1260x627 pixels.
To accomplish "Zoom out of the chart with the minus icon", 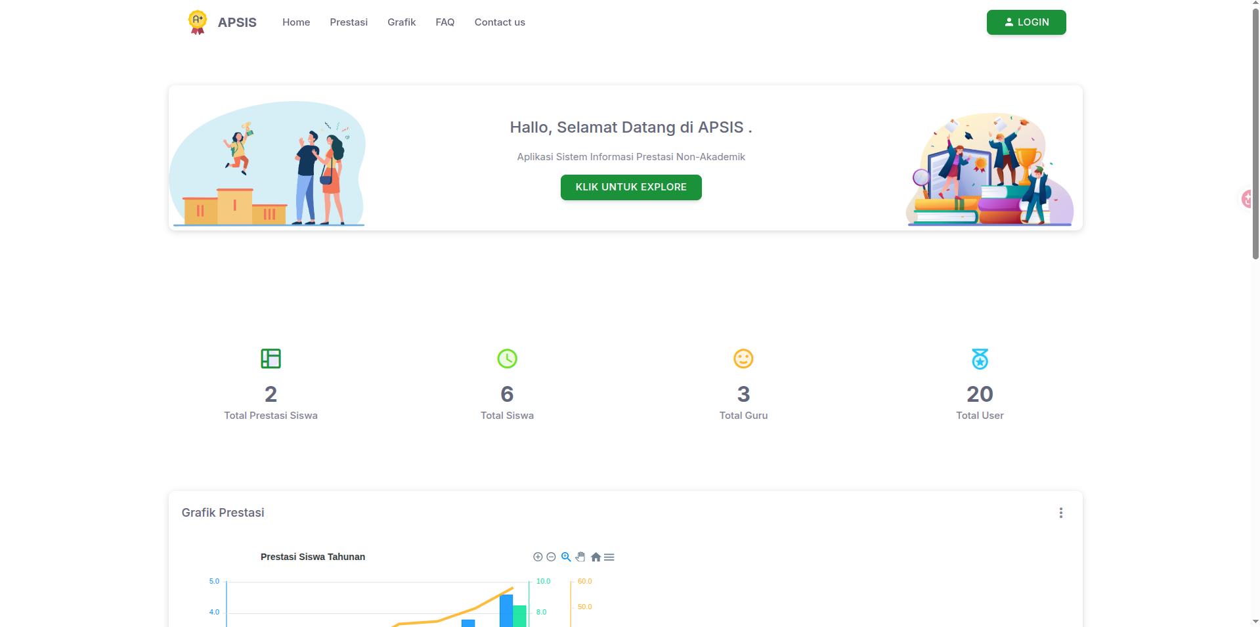I will (x=551, y=557).
